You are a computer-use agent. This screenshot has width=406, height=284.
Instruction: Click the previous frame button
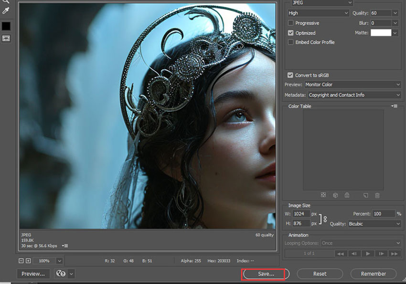(354, 253)
